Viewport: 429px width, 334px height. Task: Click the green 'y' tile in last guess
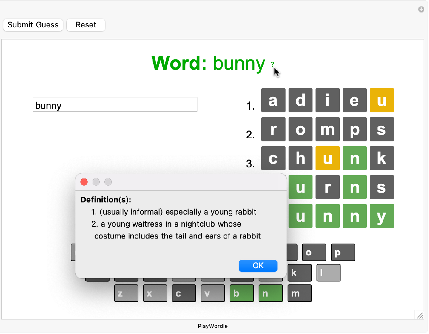click(382, 216)
